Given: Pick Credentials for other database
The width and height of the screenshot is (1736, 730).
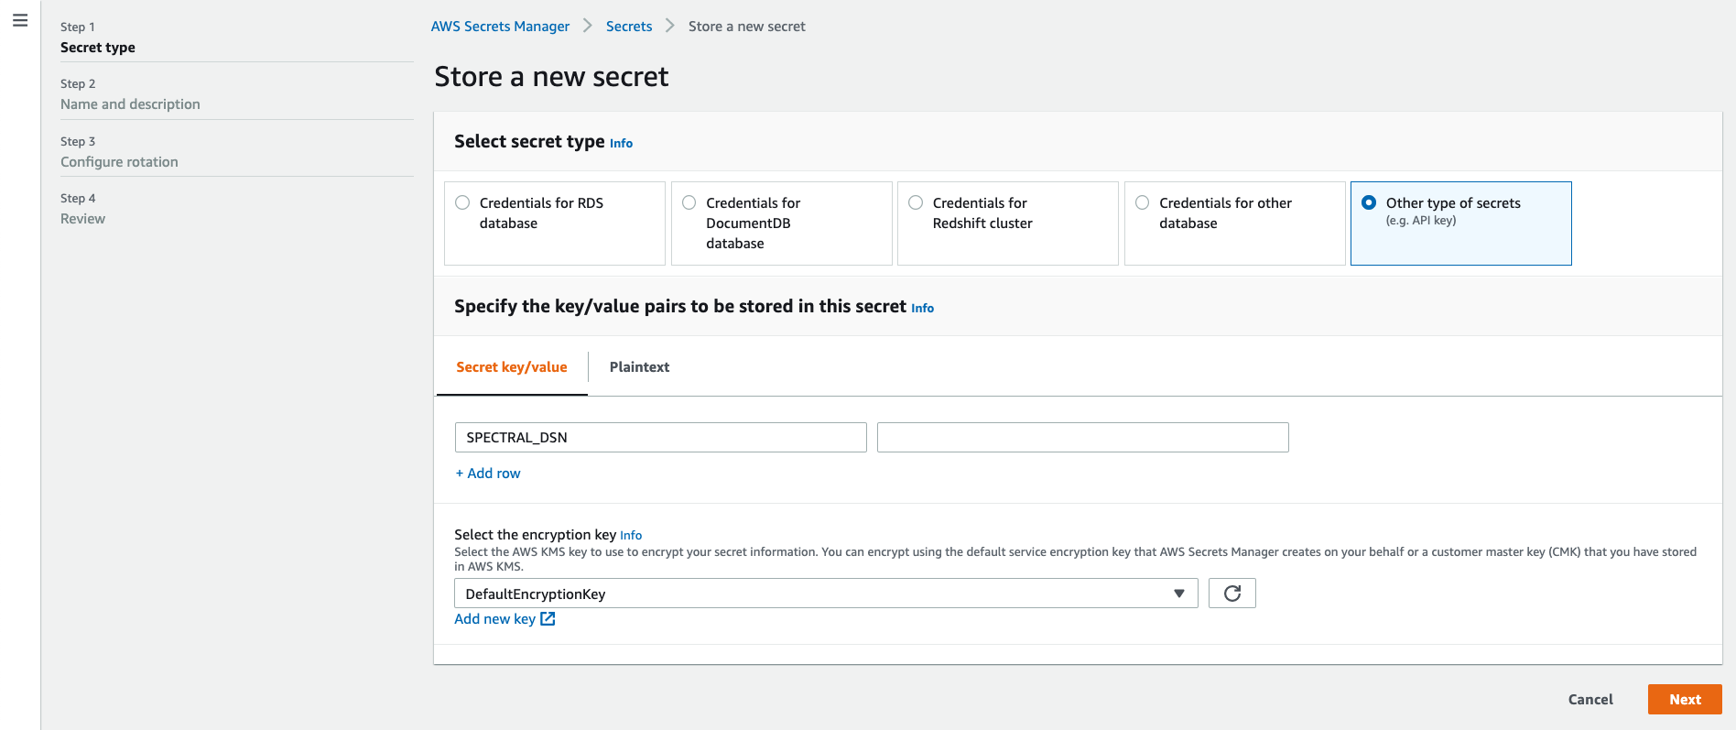Looking at the screenshot, I should [x=1234, y=223].
